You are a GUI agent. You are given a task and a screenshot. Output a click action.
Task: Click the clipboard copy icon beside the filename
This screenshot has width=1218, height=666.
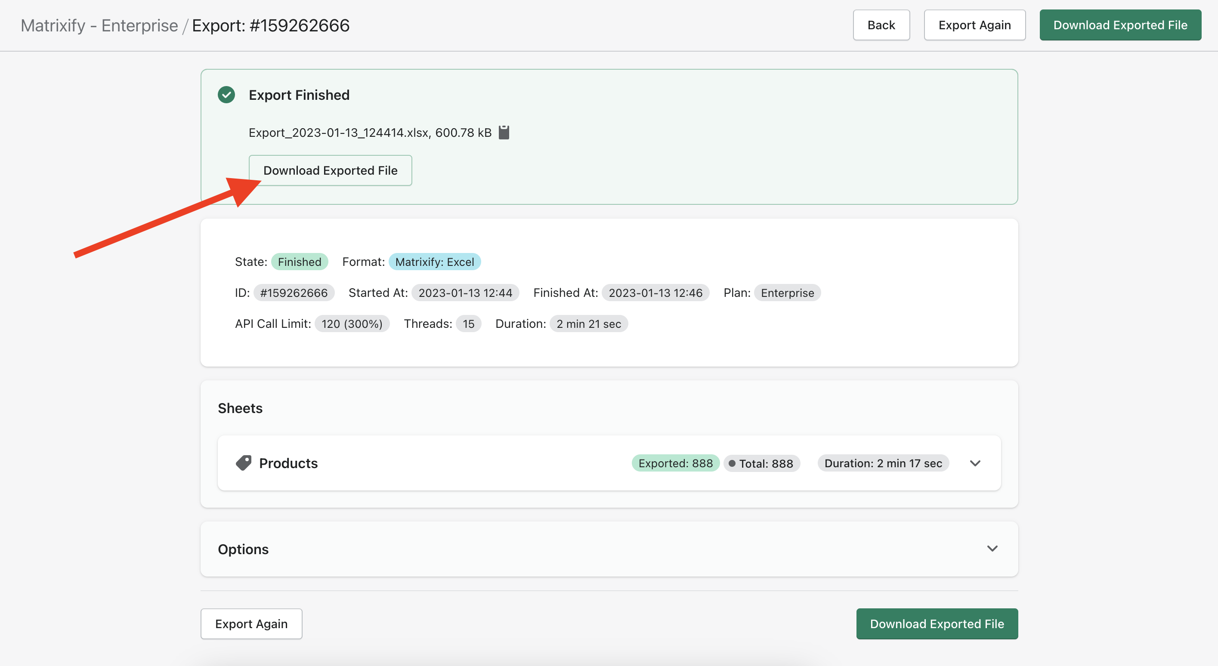(x=504, y=133)
